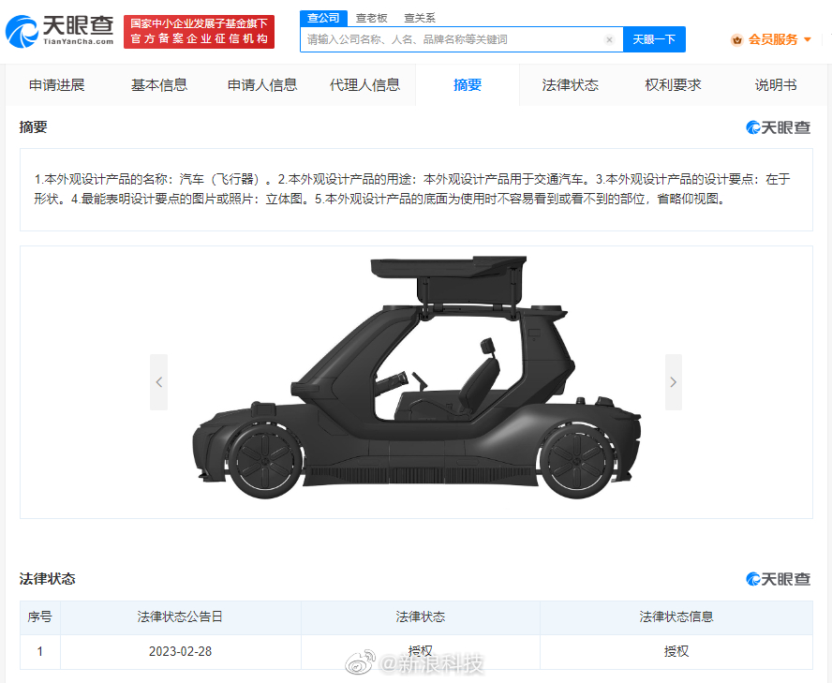The image size is (832, 683).
Task: Switch to the 权利要求 tab
Action: (673, 85)
